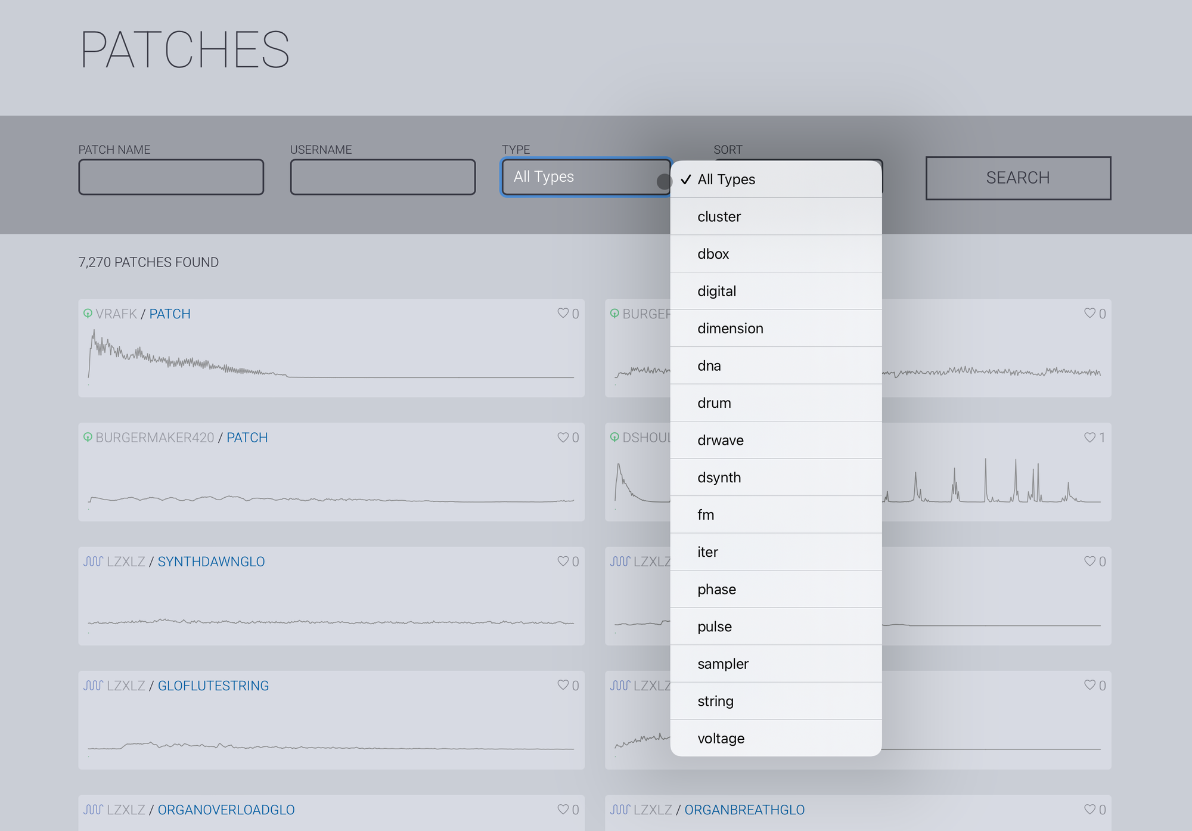1192x831 pixels.
Task: Click the SEARCH button
Action: coord(1018,178)
